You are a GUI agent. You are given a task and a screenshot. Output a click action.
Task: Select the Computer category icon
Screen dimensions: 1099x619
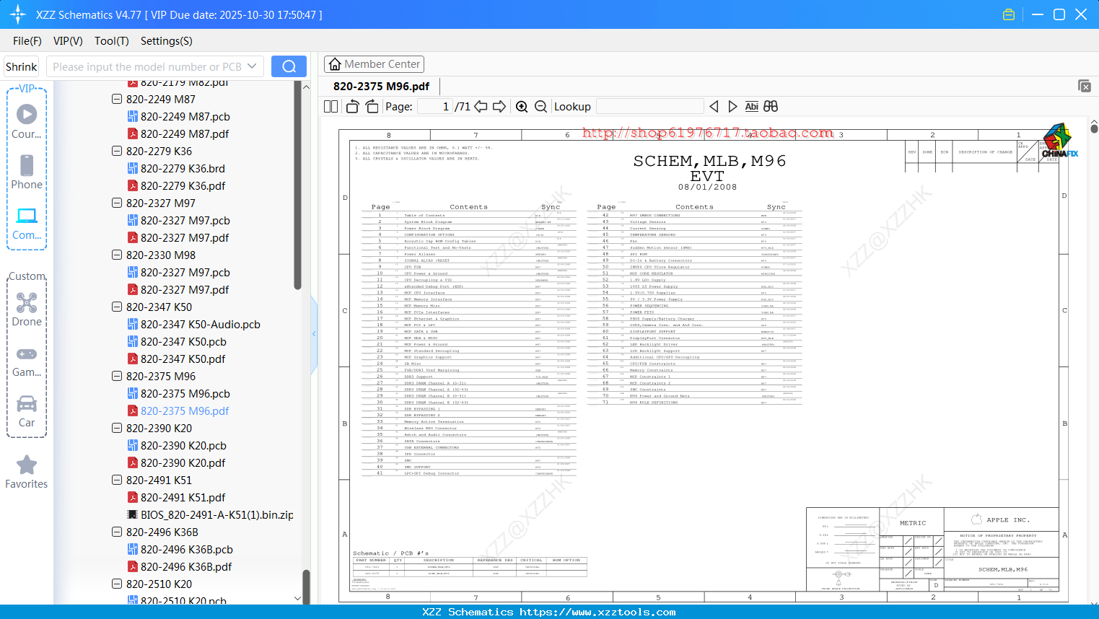click(x=27, y=223)
